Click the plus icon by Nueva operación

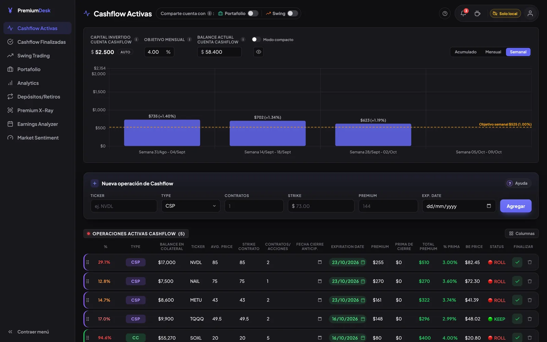click(95, 183)
